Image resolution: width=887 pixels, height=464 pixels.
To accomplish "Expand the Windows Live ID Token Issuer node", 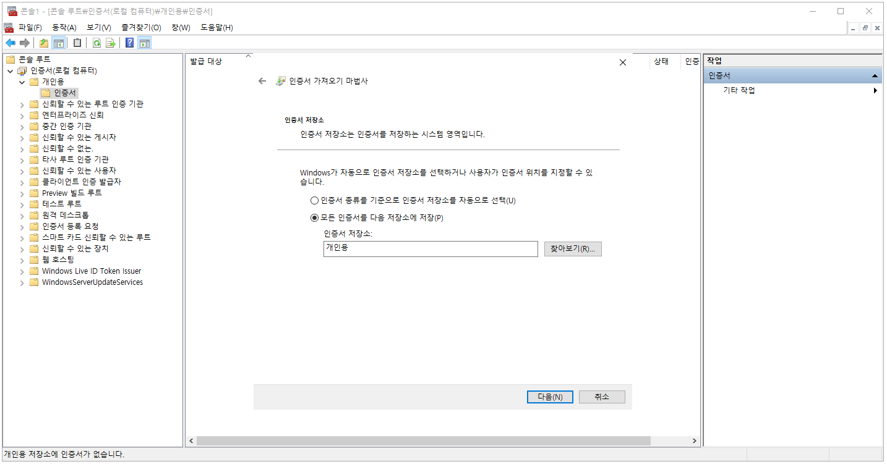I will coord(23,271).
